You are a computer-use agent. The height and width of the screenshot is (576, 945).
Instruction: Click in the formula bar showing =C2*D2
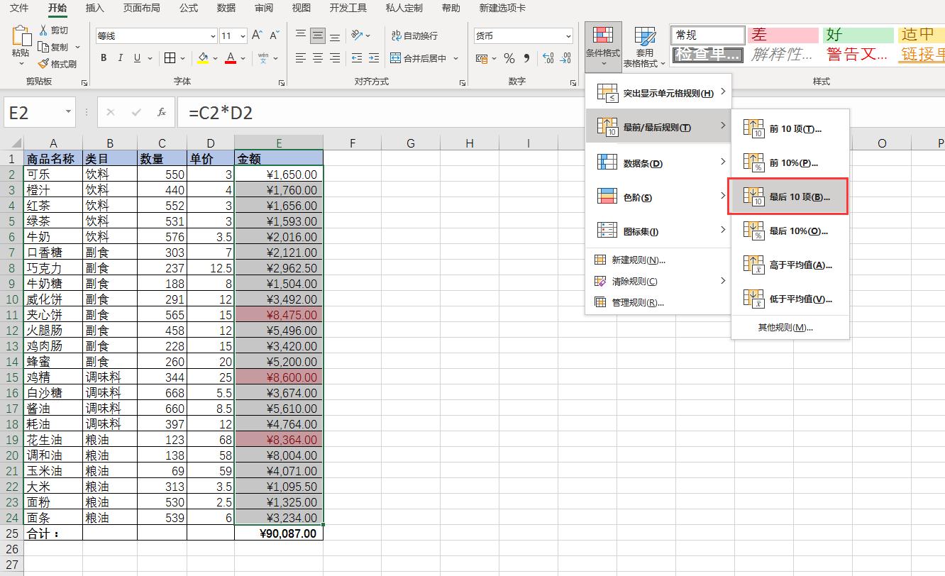click(560, 112)
